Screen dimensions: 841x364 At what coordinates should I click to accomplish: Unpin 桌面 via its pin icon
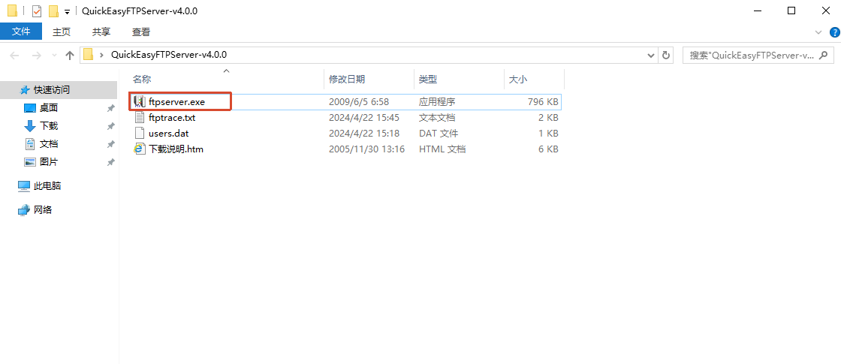coord(110,108)
